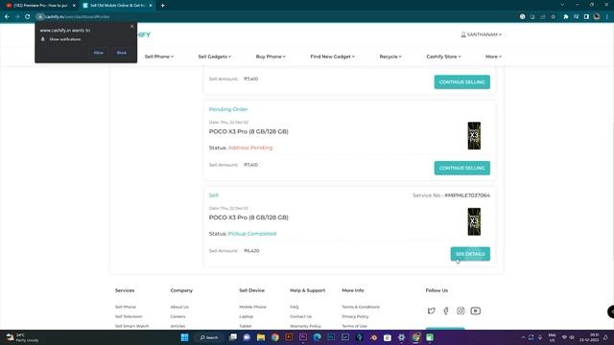Expand the More menu
This screenshot has height=345, width=614.
(x=493, y=57)
